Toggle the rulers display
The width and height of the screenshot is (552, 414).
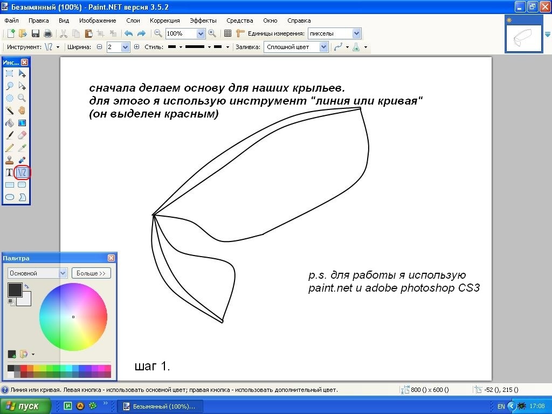pyautogui.click(x=240, y=33)
